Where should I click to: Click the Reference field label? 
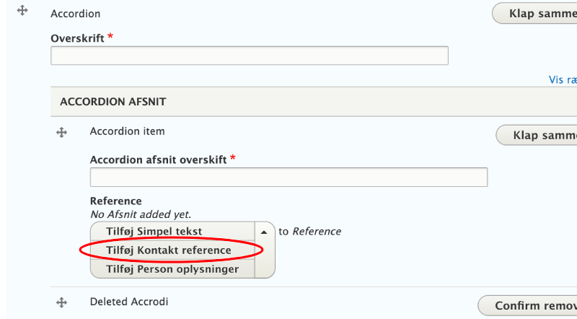point(115,201)
